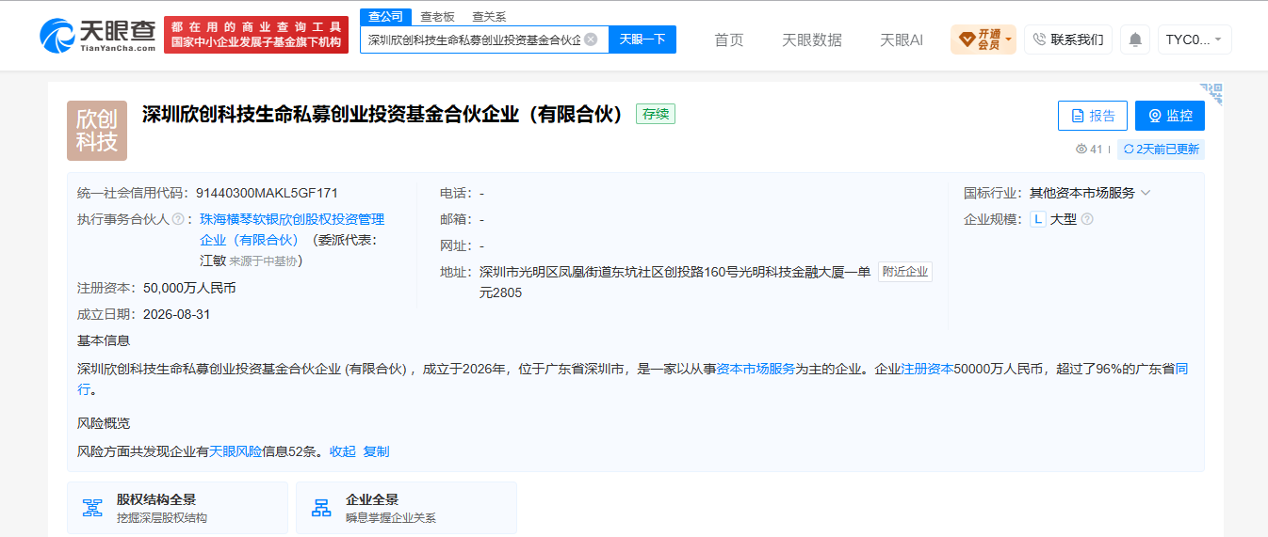Click the 监控 button
The width and height of the screenshot is (1268, 537).
(x=1170, y=116)
